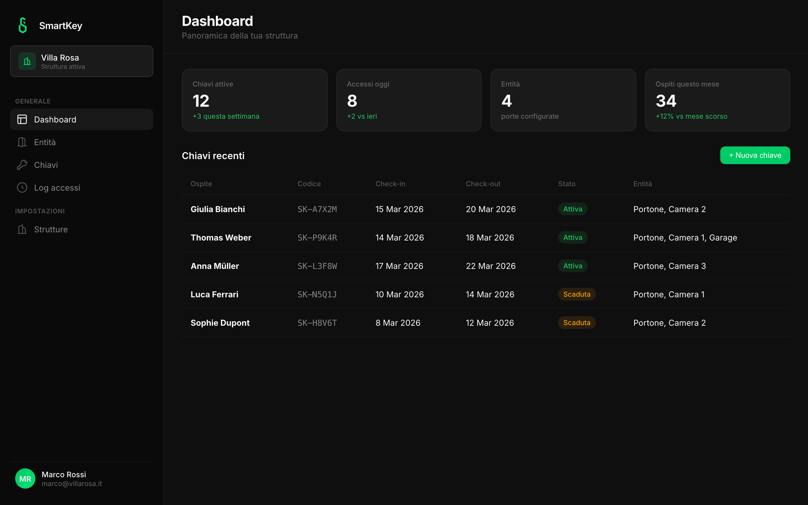Click the code SK-H8V6T
This screenshot has height=505, width=808.
coord(317,323)
